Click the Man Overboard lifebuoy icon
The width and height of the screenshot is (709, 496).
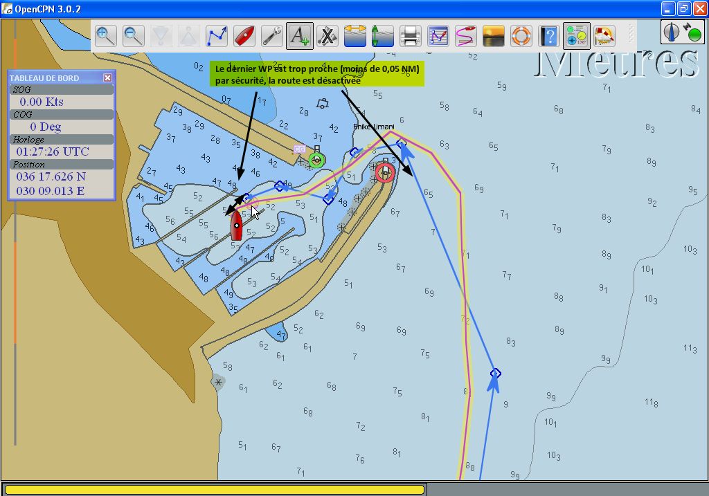pos(521,35)
